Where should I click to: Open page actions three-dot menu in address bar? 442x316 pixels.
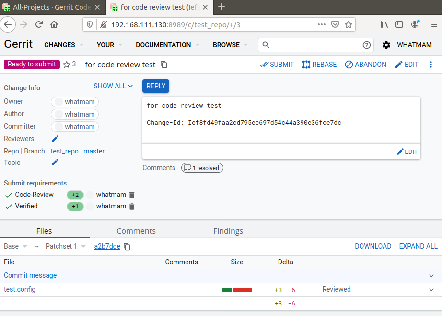coord(321,24)
